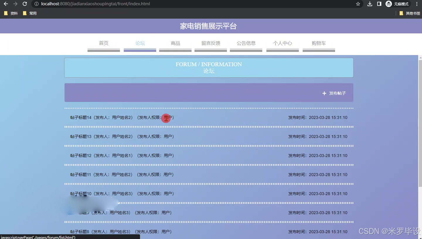Bookmark this page with the star icon
Screen dimensions: 422x239
point(358,4)
